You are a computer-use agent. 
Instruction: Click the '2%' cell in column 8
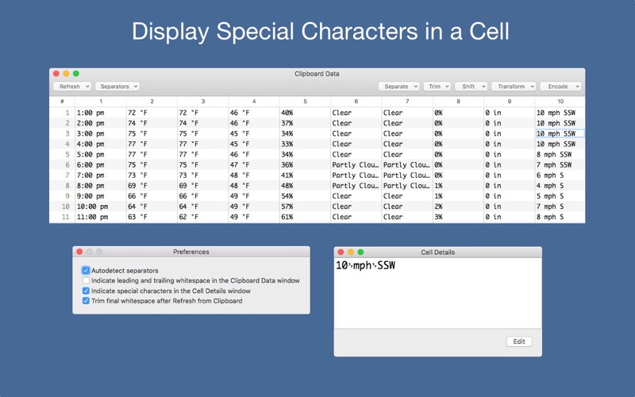(458, 206)
